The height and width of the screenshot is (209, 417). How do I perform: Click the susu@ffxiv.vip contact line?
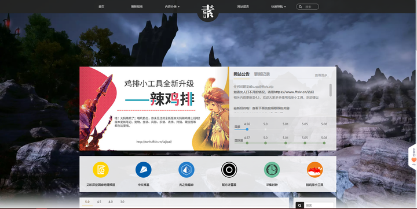(254, 87)
